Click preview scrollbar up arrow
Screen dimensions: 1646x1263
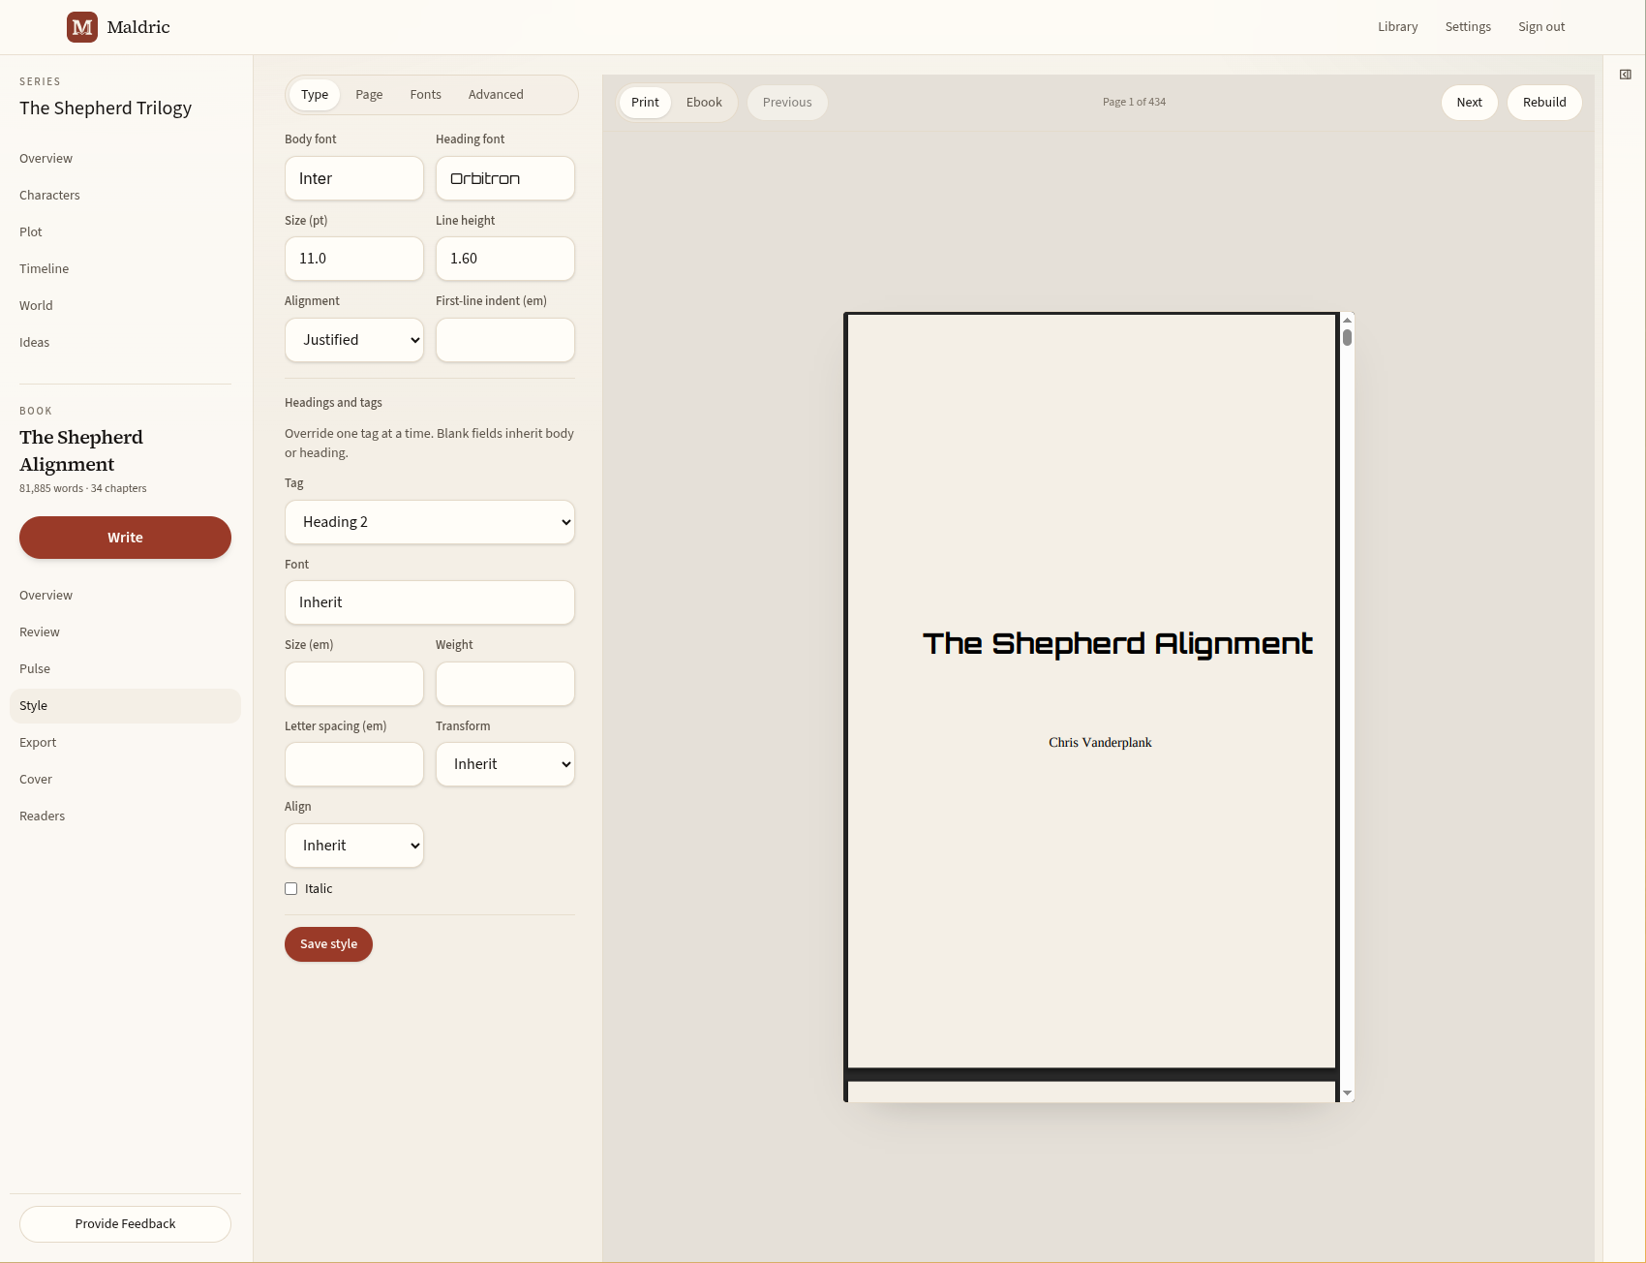click(1347, 320)
